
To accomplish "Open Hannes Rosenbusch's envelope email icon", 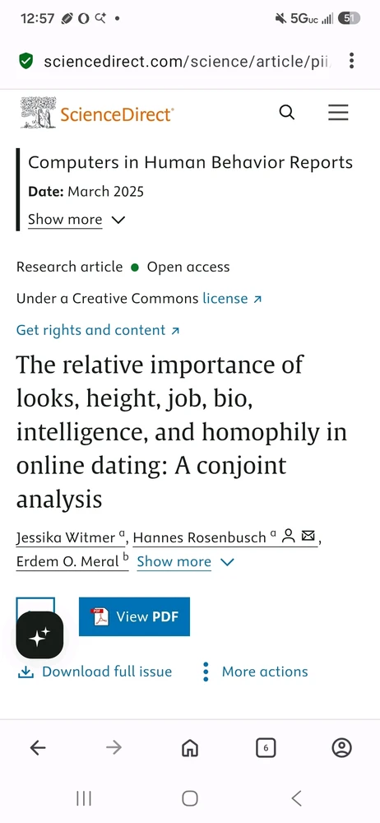I will coord(309,537).
